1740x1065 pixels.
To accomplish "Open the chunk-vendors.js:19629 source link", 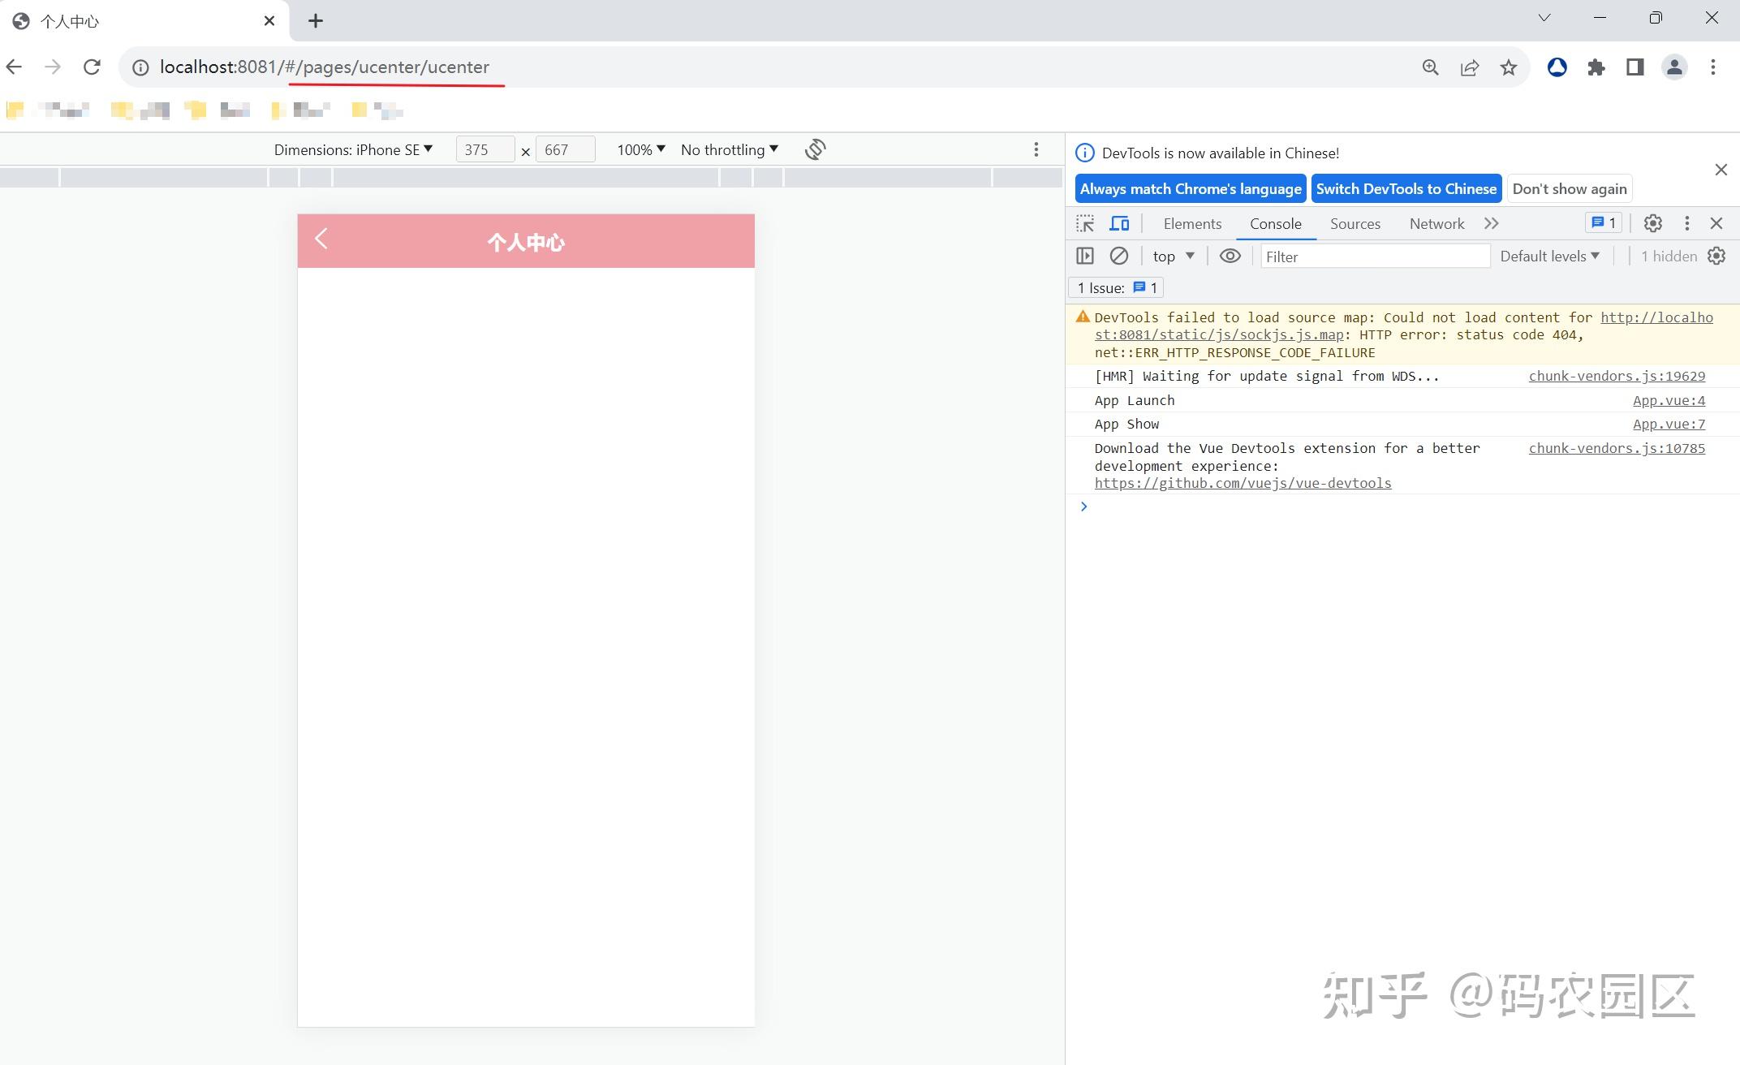I will [1616, 376].
